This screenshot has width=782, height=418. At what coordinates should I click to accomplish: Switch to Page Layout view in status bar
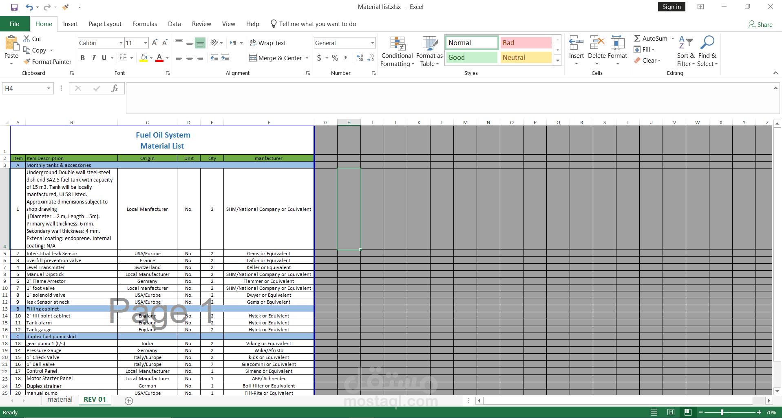point(671,412)
